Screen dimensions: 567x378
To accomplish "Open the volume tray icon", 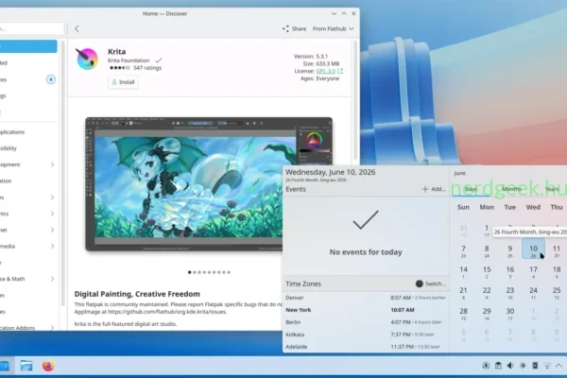I will click(510, 366).
